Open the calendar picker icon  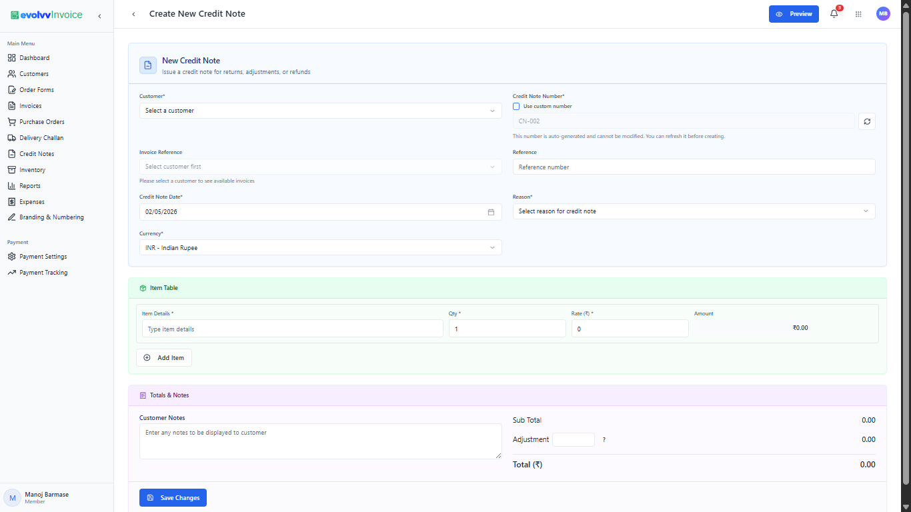[491, 212]
